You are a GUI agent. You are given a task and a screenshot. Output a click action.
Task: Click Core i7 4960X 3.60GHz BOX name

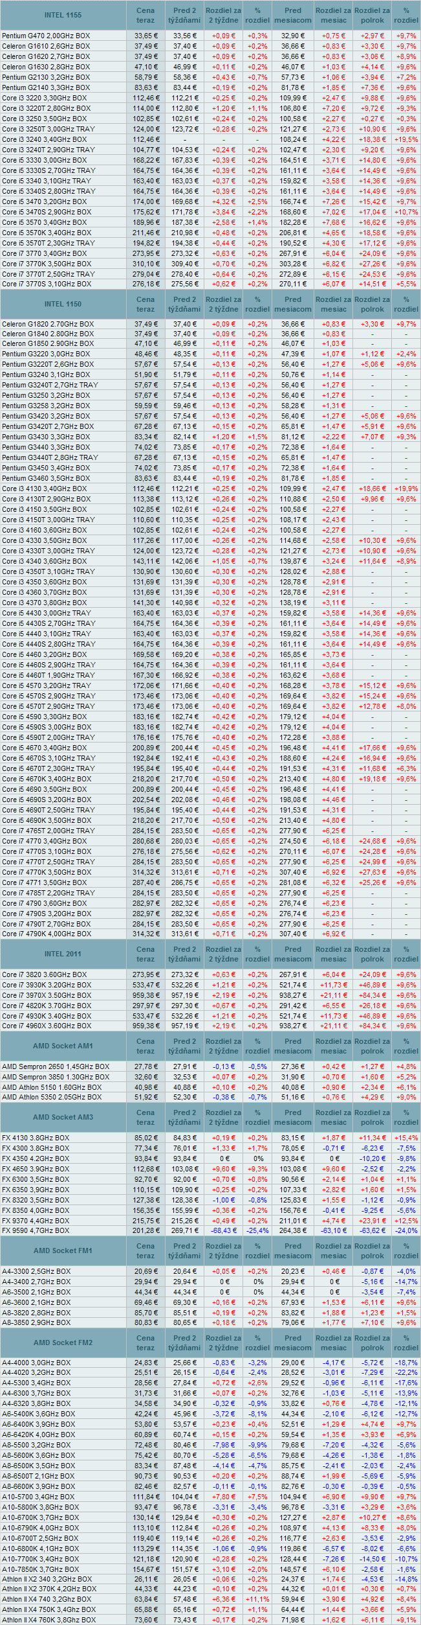click(47, 1026)
